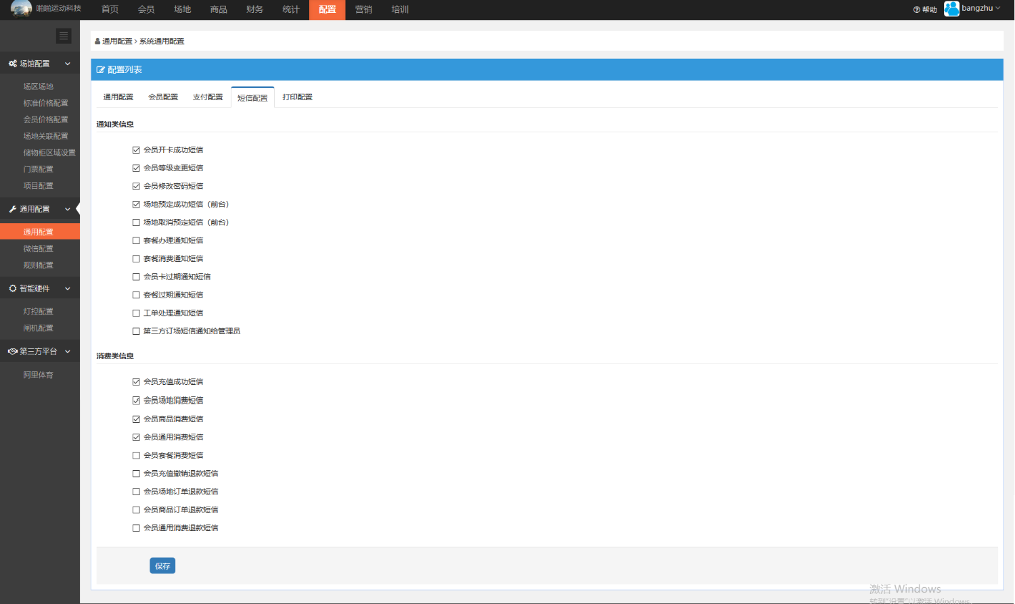Screen dimensions: 1015x604
Task: Uncheck 会员开卡成功短信 checkbox
Action: pyautogui.click(x=136, y=150)
